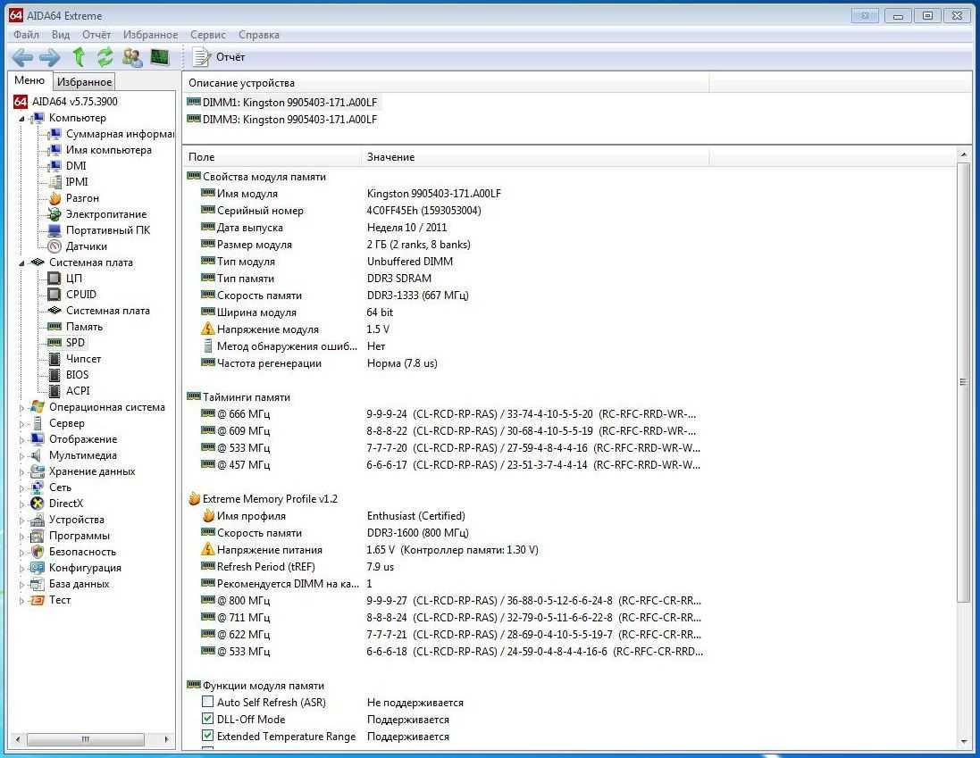Viewport: 980px width, 758px height.
Task: Click the details list scroll down arrow
Action: [x=963, y=742]
